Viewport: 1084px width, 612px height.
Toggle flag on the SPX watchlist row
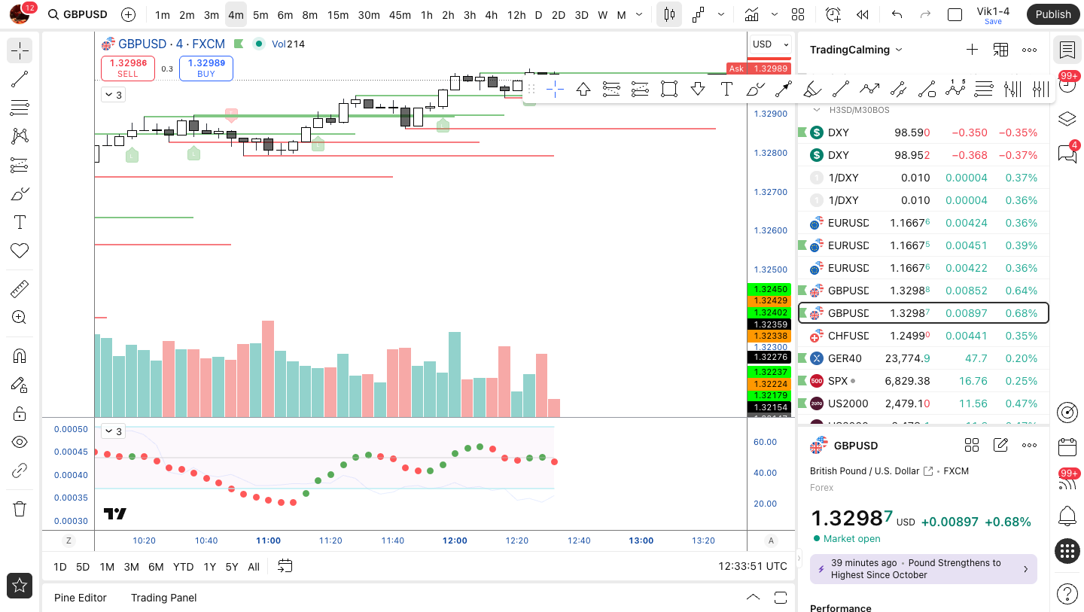pos(802,381)
